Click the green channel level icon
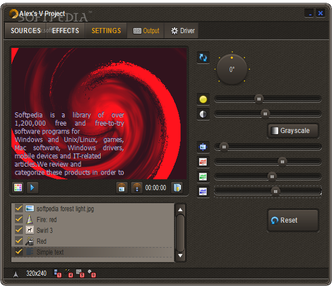The image size is (332, 286). pyautogui.click(x=203, y=176)
